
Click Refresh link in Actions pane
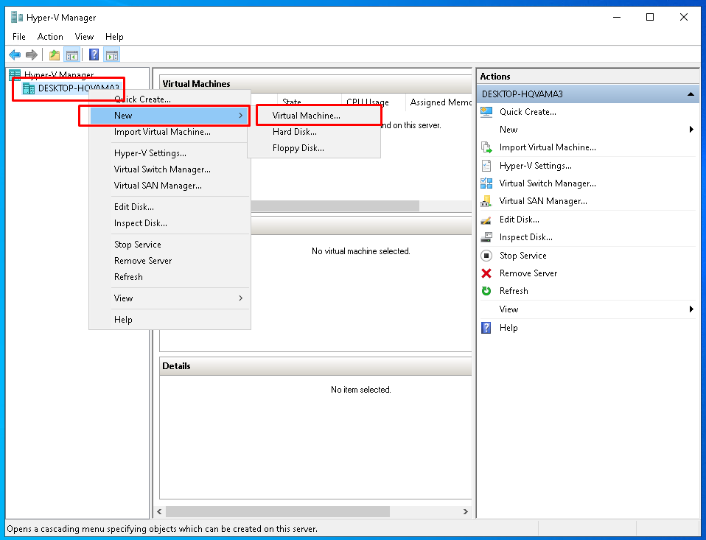[514, 291]
